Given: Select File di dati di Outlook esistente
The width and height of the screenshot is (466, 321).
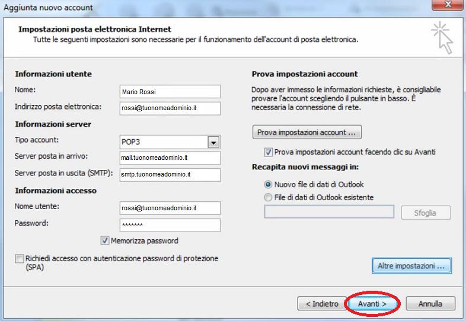Looking at the screenshot, I should [x=268, y=197].
